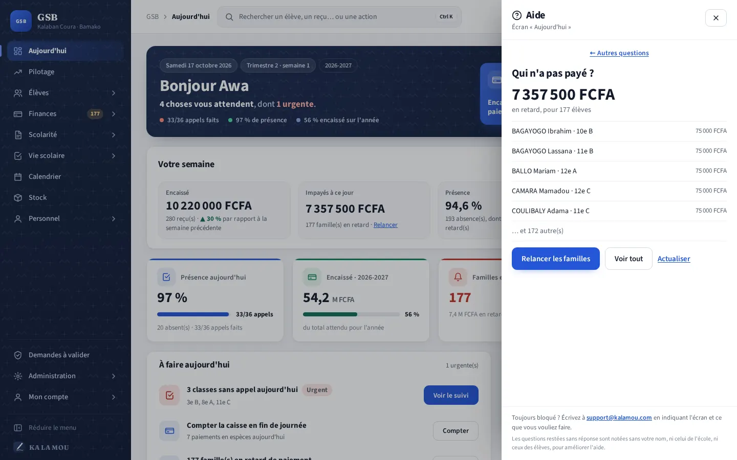Click the Vie scolaire check icon
Screen dimensions: 737x460
point(18,156)
